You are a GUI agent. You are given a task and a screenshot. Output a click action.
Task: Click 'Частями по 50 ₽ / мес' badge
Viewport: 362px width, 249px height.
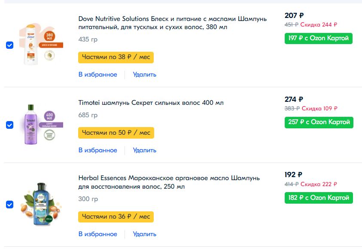click(116, 133)
